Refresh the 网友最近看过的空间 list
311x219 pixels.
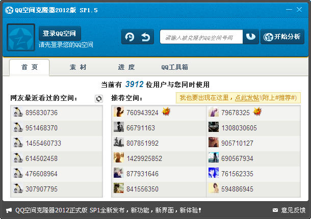[99, 98]
